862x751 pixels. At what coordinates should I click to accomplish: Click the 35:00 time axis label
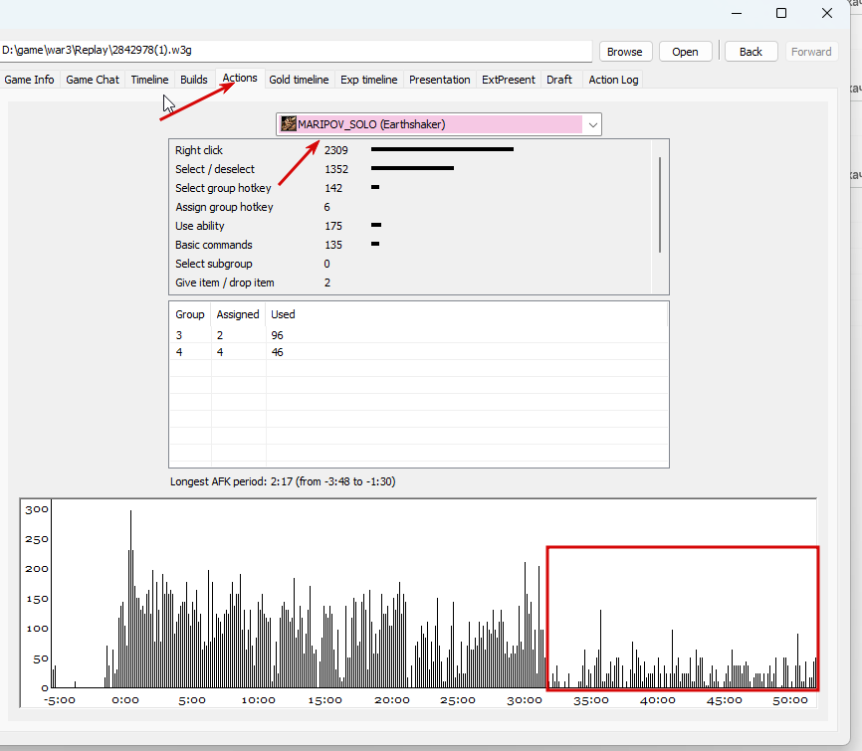pos(591,700)
